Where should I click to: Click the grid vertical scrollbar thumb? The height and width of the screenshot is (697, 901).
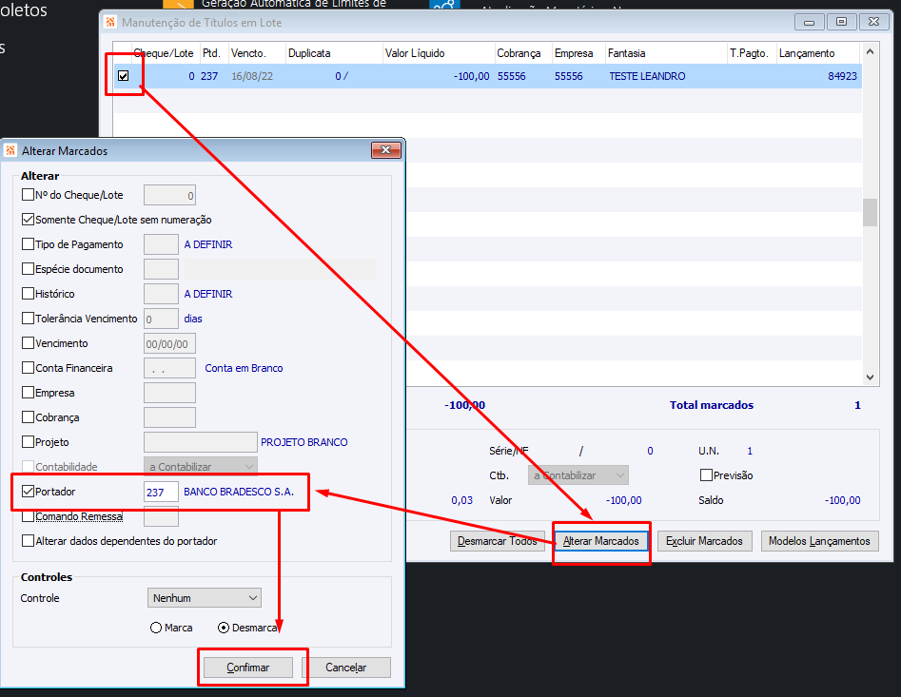pyautogui.click(x=870, y=212)
